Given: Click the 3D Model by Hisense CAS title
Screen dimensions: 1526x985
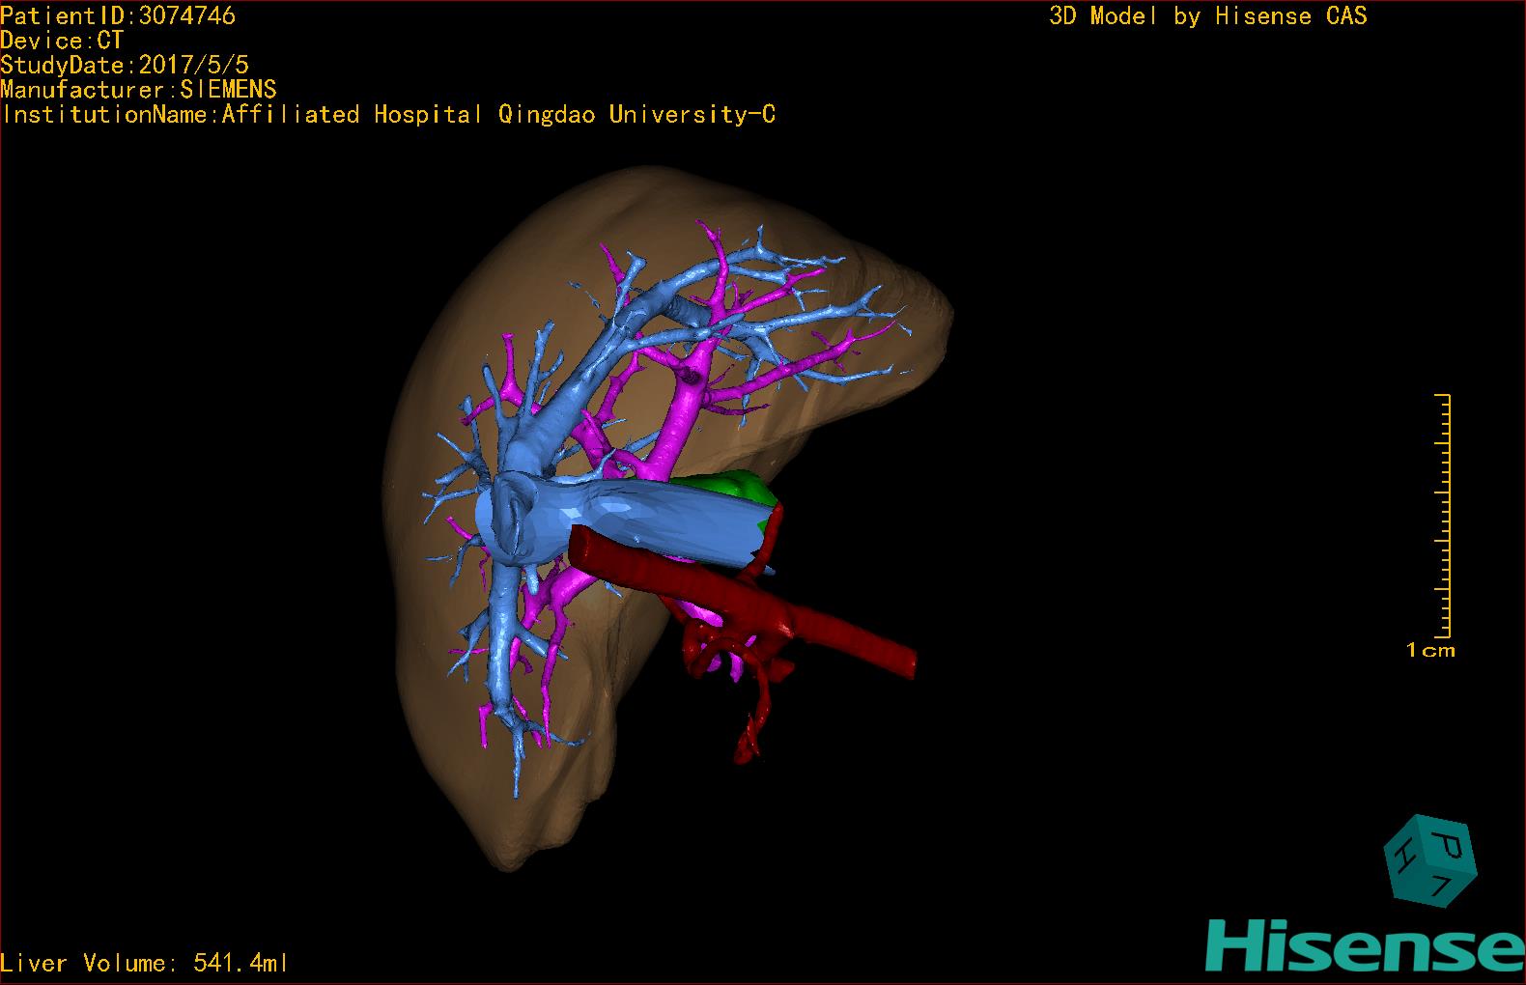Looking at the screenshot, I should [1207, 15].
